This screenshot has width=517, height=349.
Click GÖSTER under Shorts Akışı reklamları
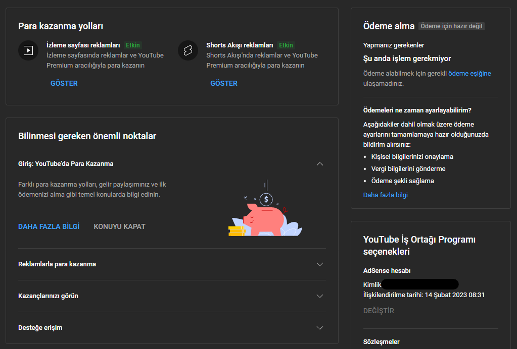(224, 83)
